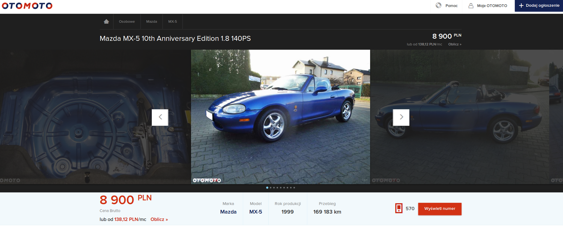The height and width of the screenshot is (228, 563).
Task: Click Oblicz link under header price
Action: pyautogui.click(x=455, y=44)
